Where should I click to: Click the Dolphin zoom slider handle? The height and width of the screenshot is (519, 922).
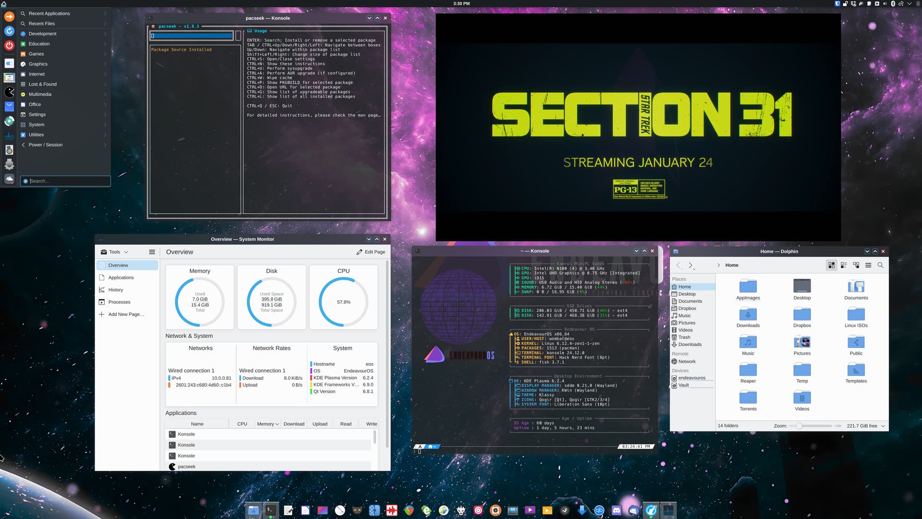799,426
